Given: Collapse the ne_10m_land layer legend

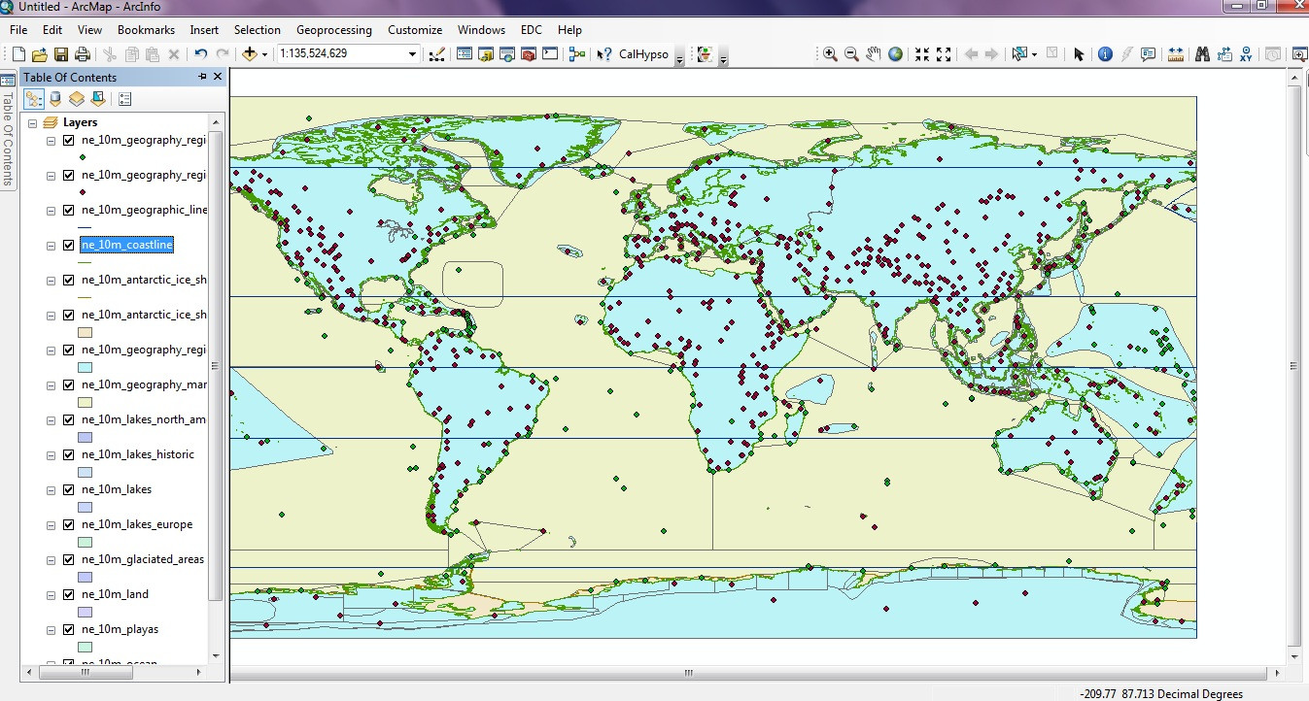Looking at the screenshot, I should 51,595.
